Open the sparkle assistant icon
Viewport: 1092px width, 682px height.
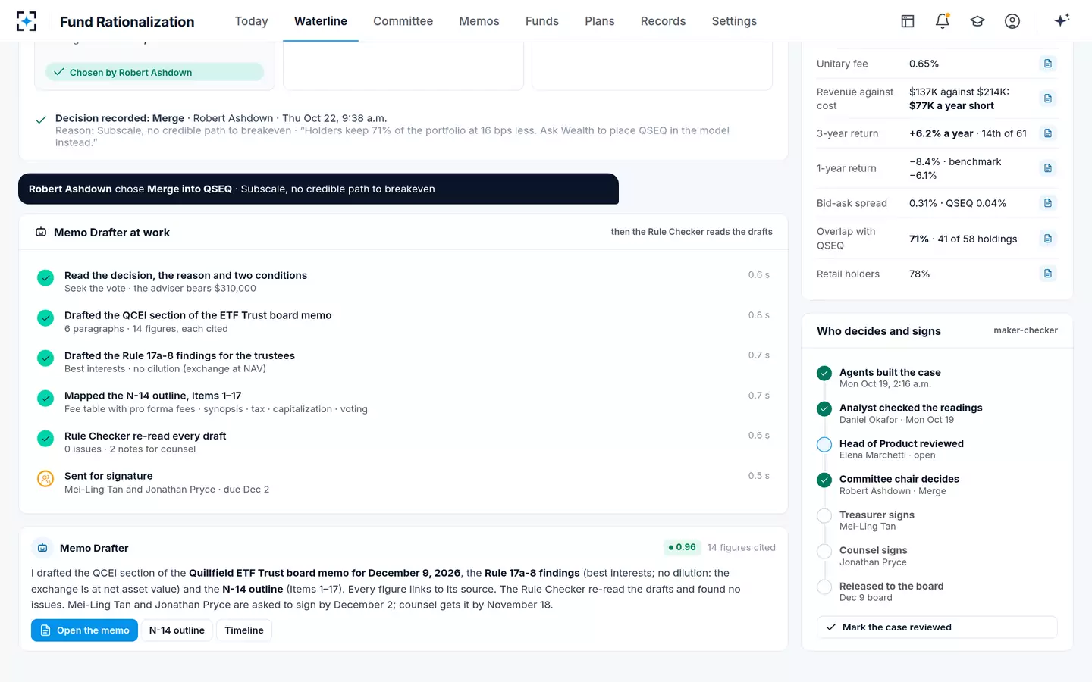coord(1062,20)
